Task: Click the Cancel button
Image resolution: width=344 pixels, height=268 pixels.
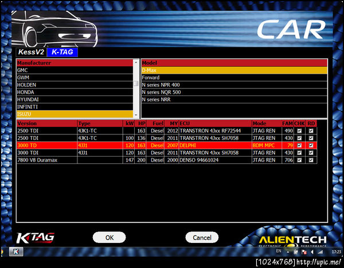Action: (x=202, y=237)
